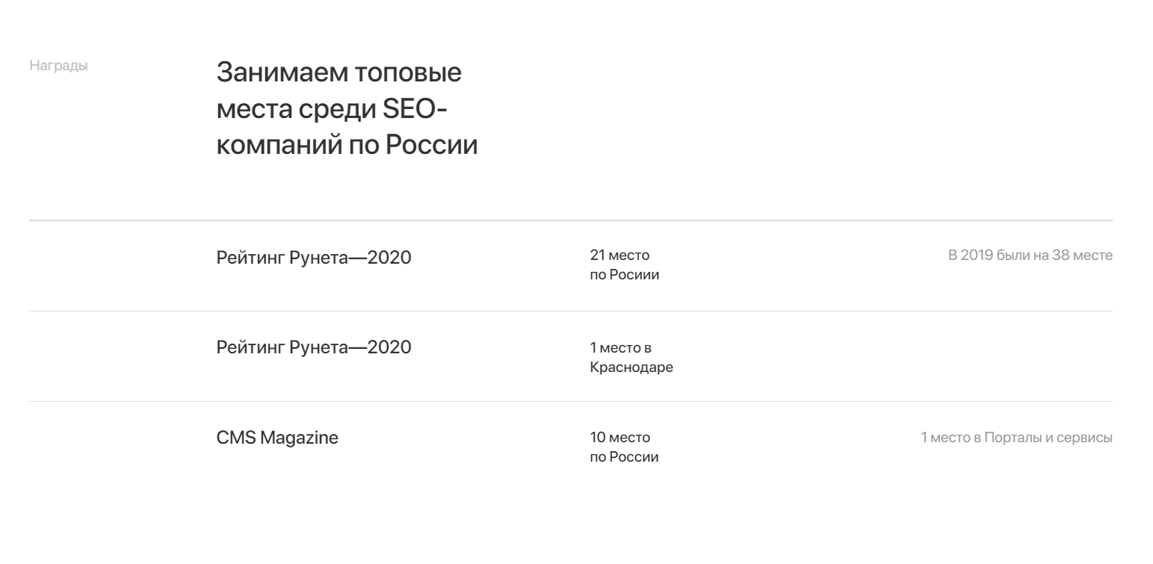Click the "Награды" section label
The image size is (1153, 564).
coord(58,66)
